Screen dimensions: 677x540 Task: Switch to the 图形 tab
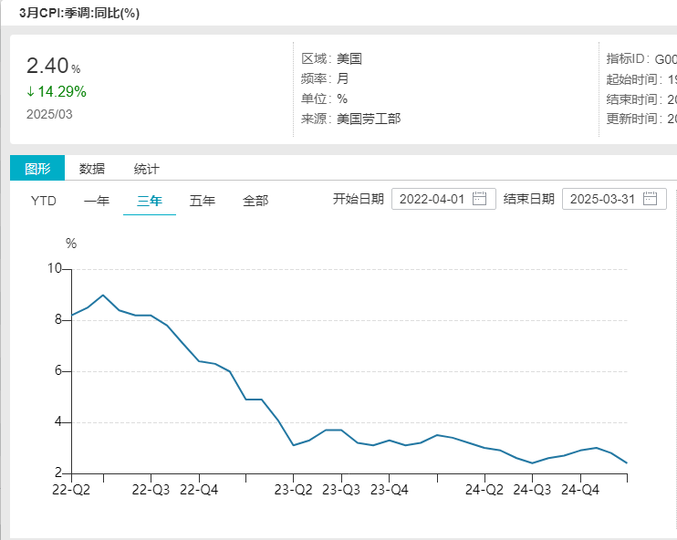pos(37,169)
